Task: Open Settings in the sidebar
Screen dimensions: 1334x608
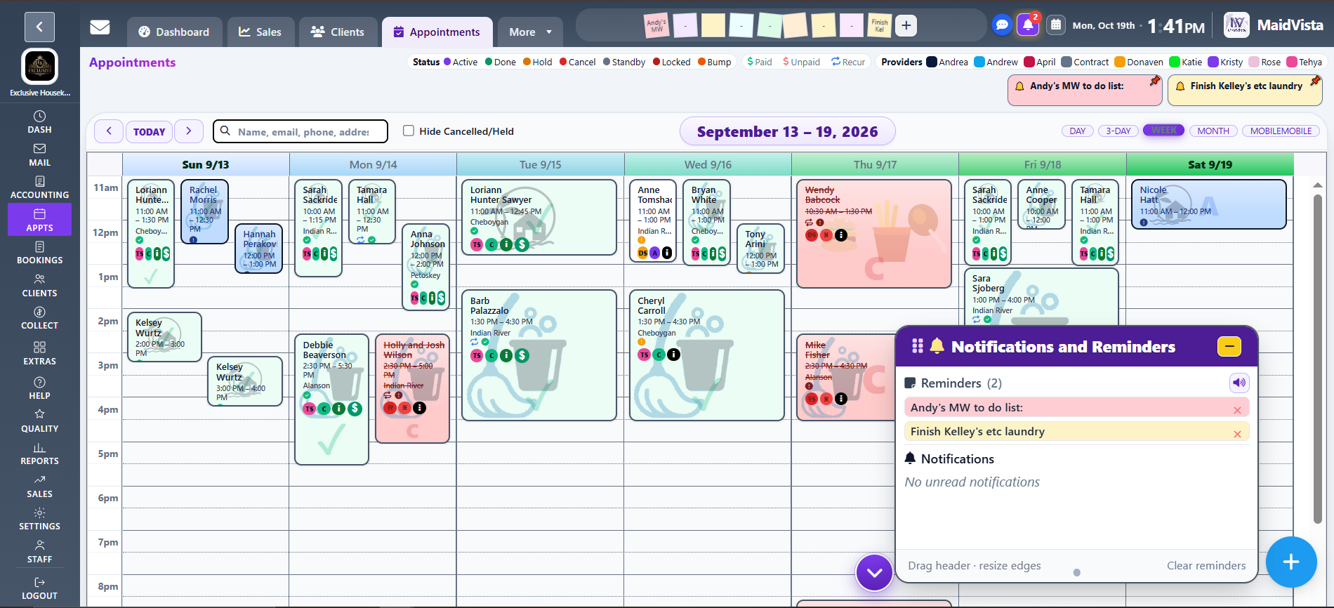Action: (39, 519)
